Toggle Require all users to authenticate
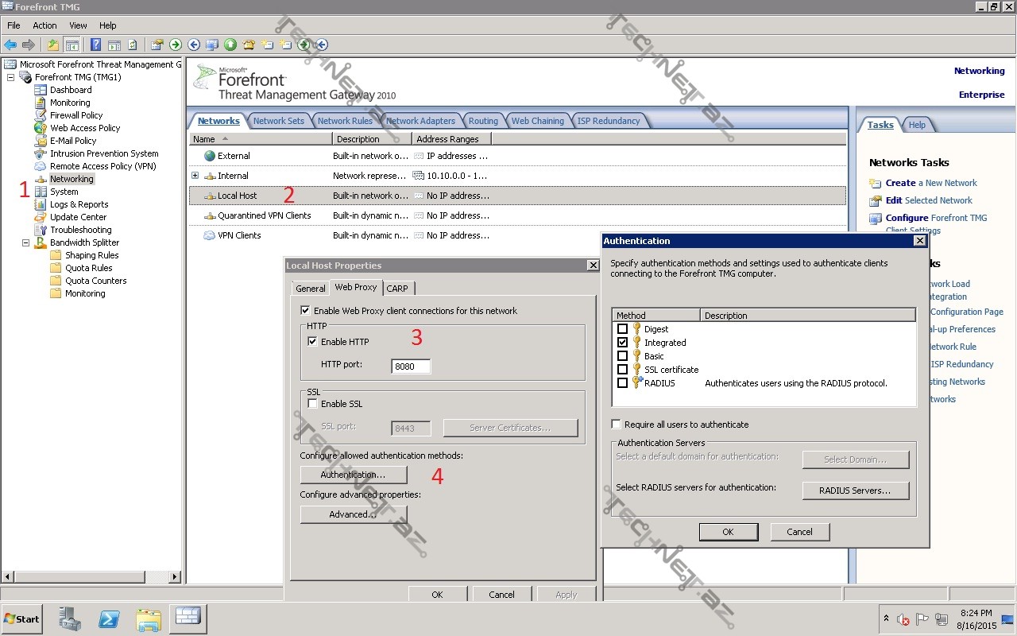Viewport: 1017px width, 636px height. (x=617, y=425)
